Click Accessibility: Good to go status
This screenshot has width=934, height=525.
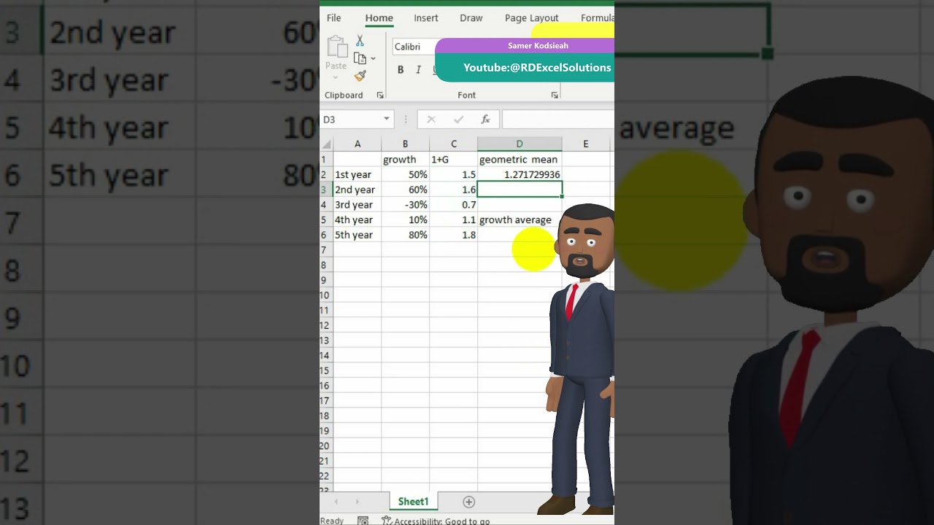click(436, 521)
